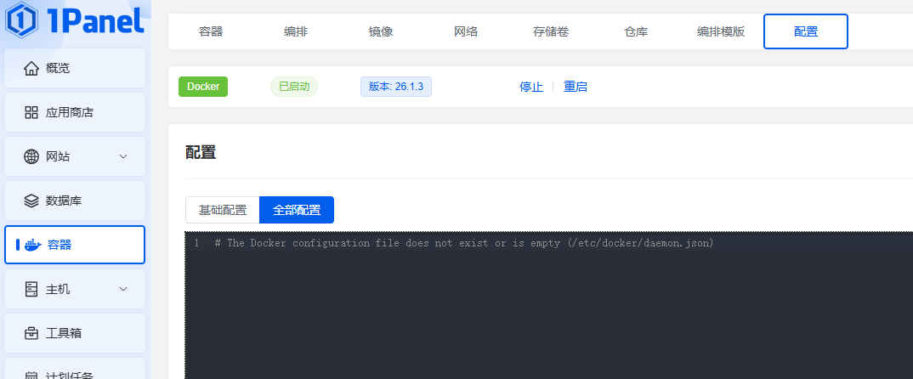This screenshot has height=379, width=913.
Task: Click the database layers icon
Action: 31,201
